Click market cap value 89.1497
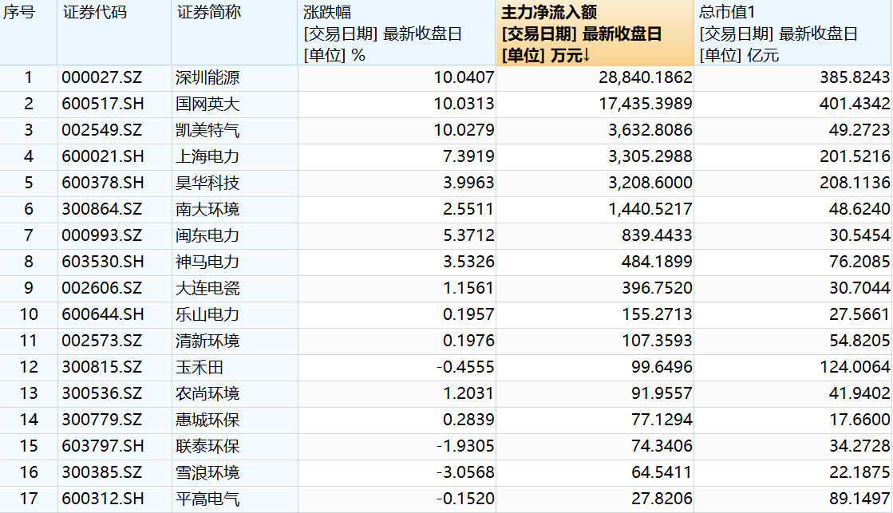This screenshot has width=893, height=513. pos(859,499)
